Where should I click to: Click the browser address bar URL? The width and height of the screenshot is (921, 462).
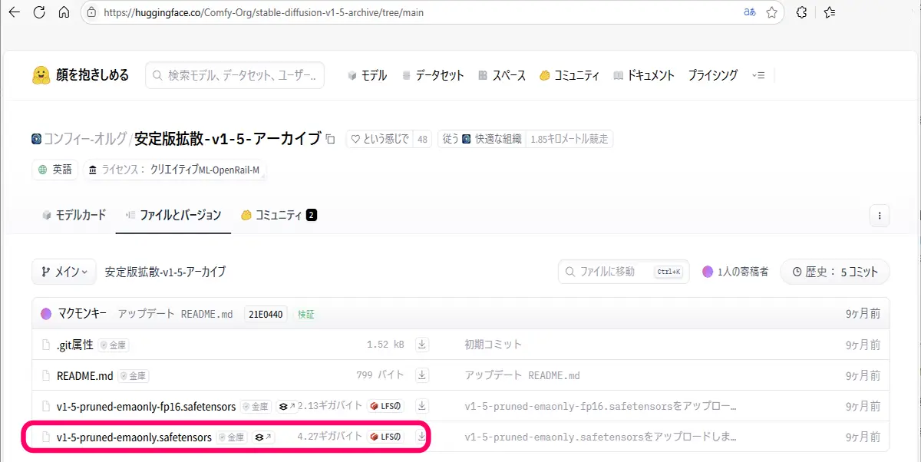262,13
